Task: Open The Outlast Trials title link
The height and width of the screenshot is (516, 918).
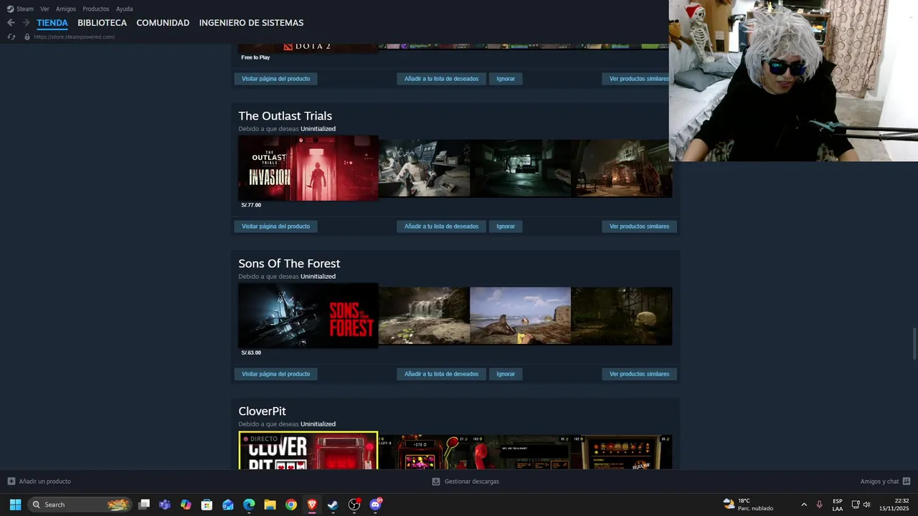Action: (x=285, y=116)
